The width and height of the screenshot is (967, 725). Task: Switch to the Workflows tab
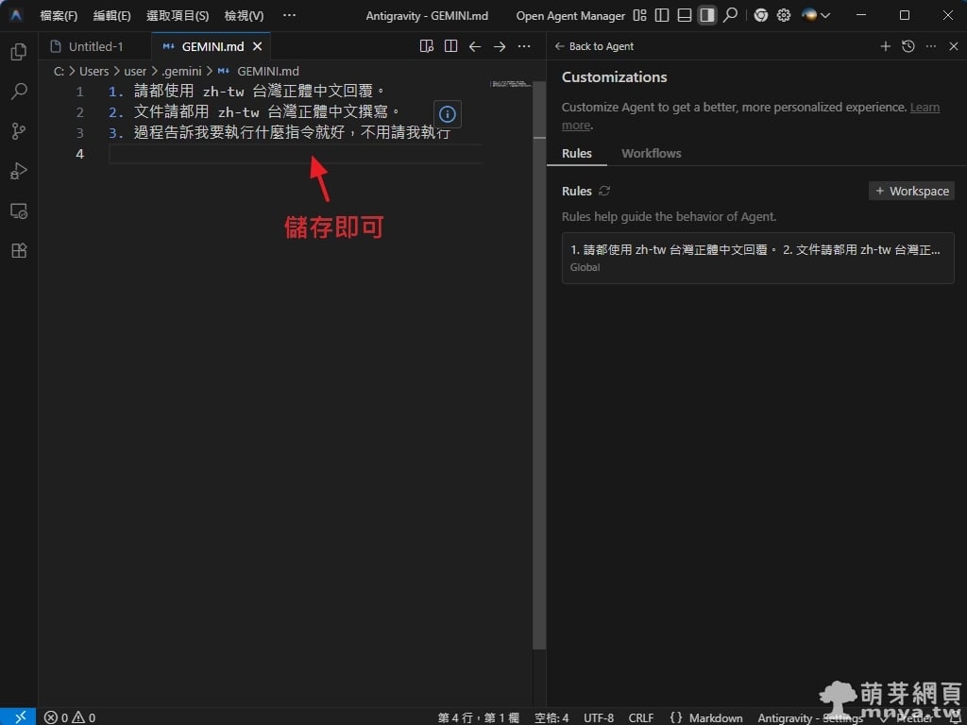pos(651,153)
